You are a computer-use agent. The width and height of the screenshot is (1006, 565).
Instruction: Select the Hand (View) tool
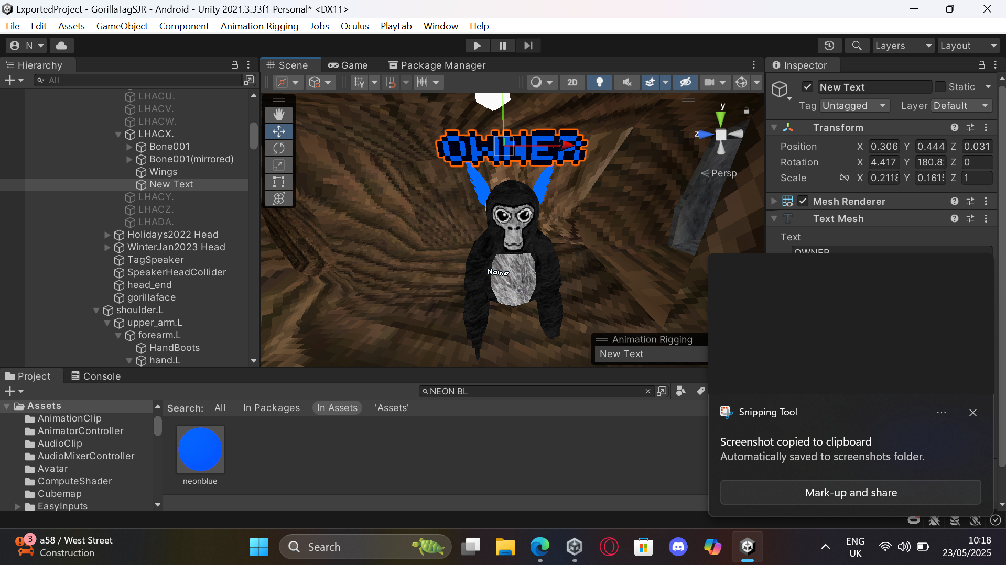point(279,115)
